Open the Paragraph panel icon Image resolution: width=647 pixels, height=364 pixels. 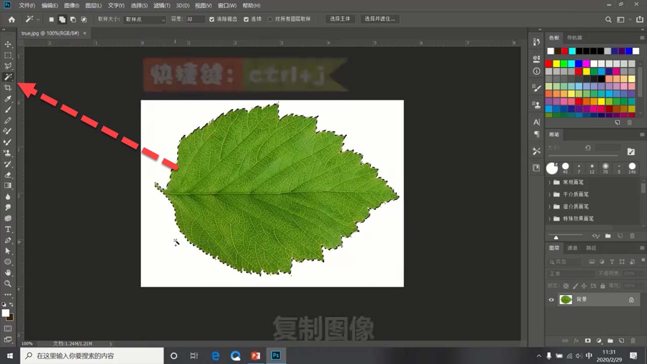coord(536,134)
